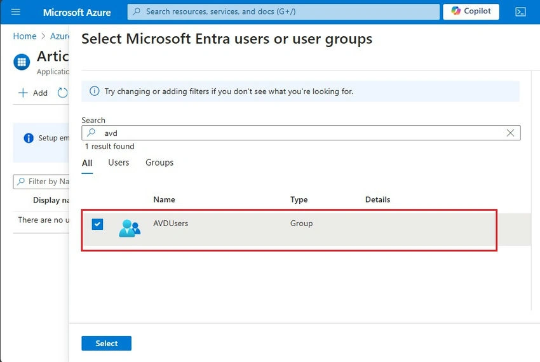This screenshot has height=362, width=540.
Task: Switch to the Groups tab
Action: [159, 163]
